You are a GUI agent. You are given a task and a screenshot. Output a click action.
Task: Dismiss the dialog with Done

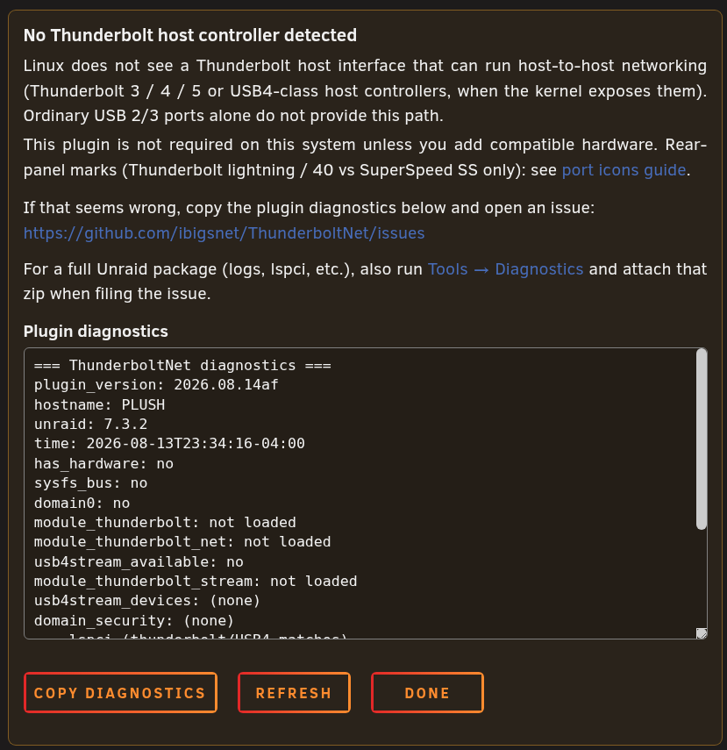tap(427, 693)
